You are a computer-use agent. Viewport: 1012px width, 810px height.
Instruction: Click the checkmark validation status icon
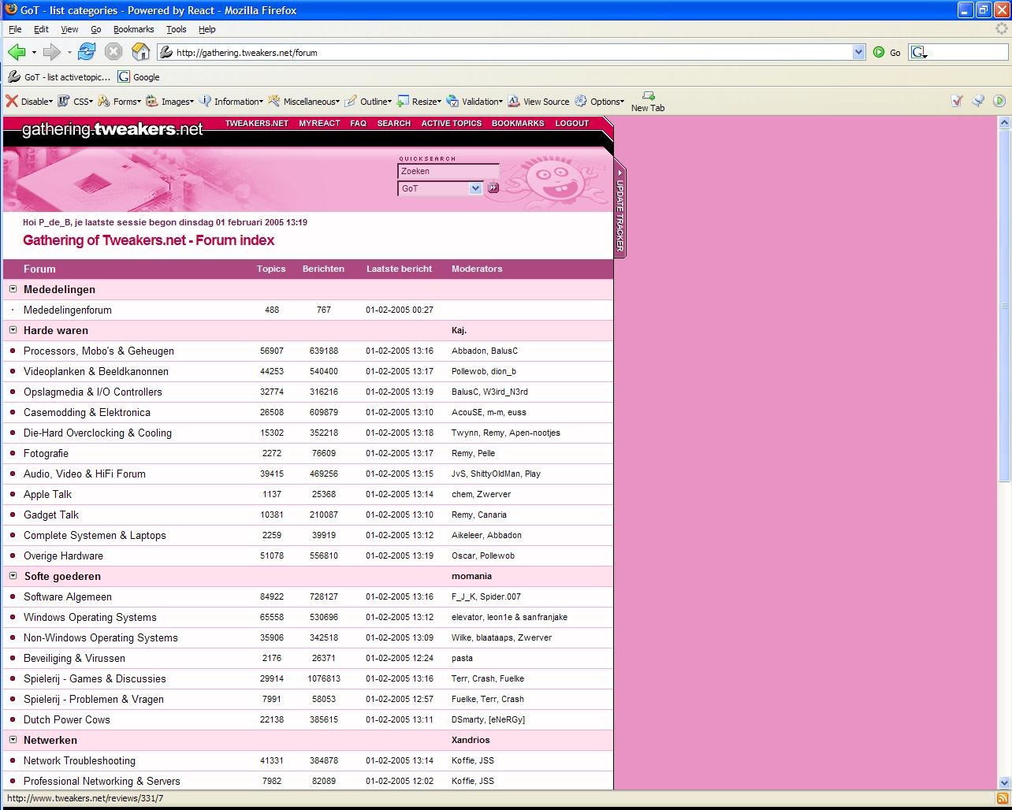(957, 101)
